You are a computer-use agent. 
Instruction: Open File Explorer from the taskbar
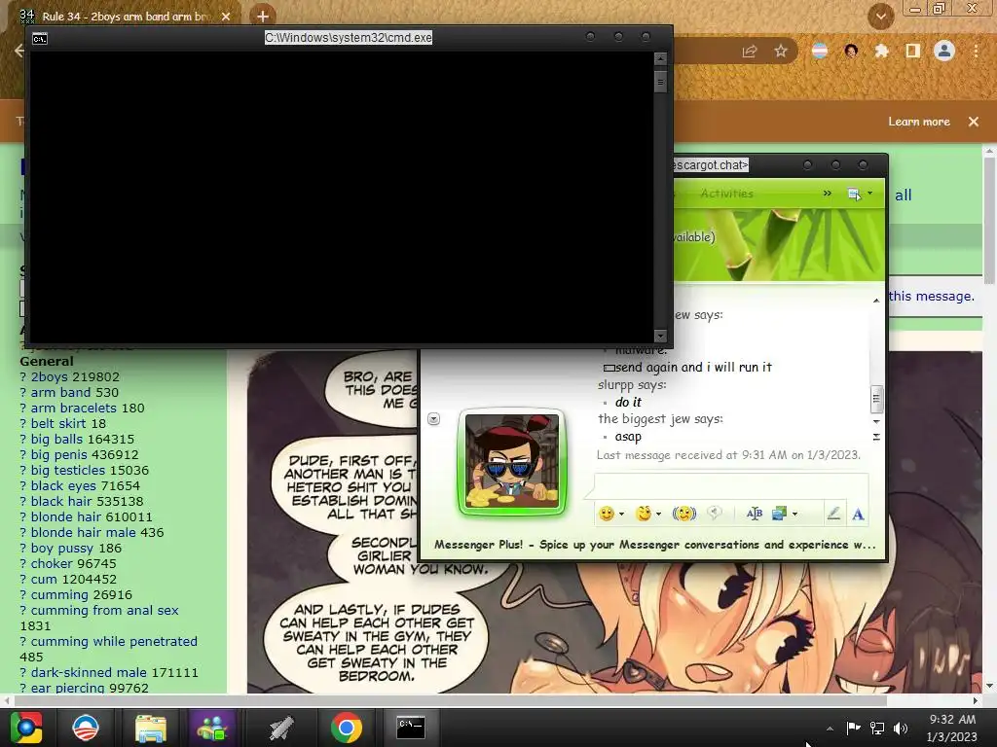151,728
